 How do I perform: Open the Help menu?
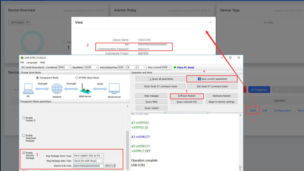(x=43, y=63)
